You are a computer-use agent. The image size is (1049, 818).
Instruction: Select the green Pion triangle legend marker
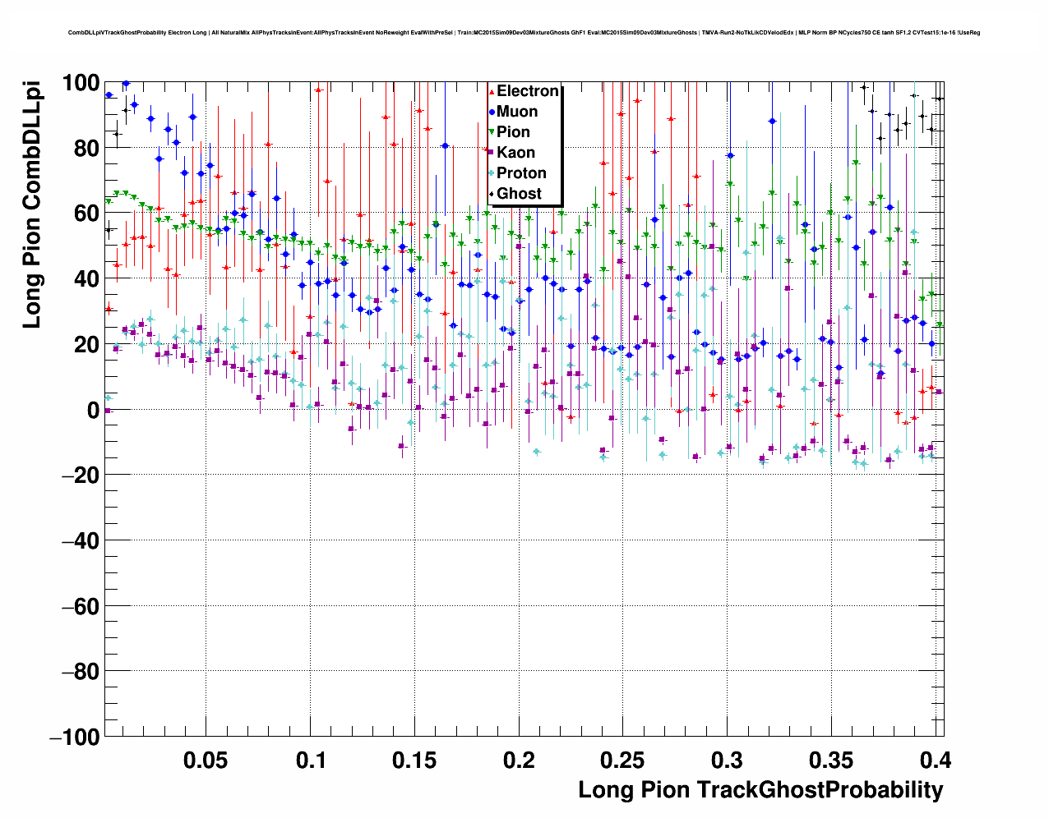point(492,132)
